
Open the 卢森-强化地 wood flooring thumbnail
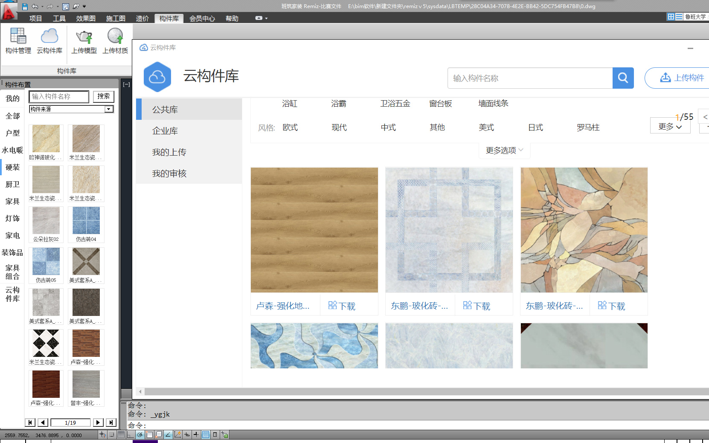point(314,230)
